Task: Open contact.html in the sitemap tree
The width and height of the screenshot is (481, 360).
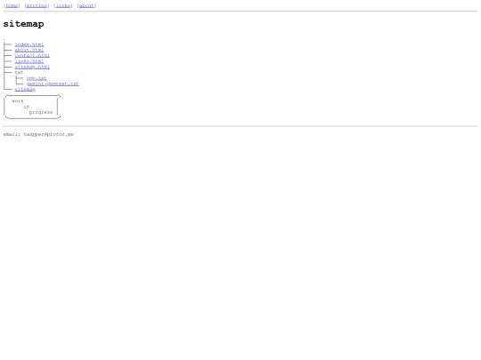Action: (x=32, y=55)
